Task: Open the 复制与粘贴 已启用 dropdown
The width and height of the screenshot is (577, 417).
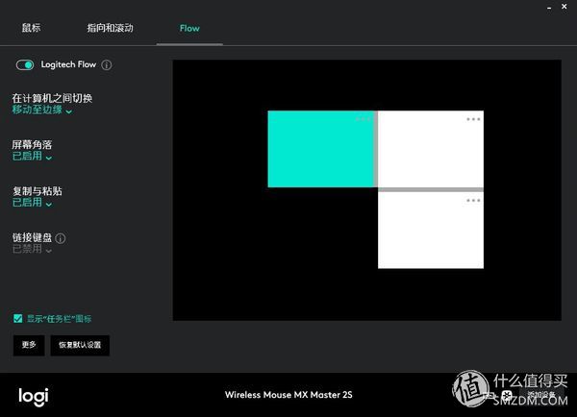Action: [x=32, y=203]
